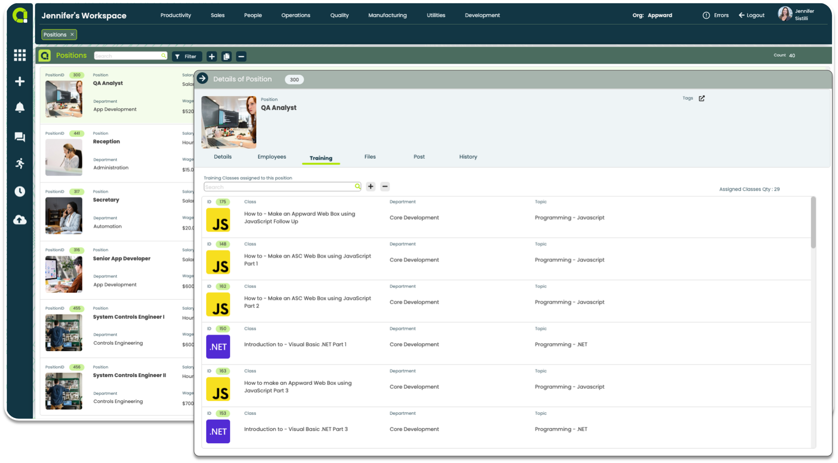Open the Development menu

[483, 15]
